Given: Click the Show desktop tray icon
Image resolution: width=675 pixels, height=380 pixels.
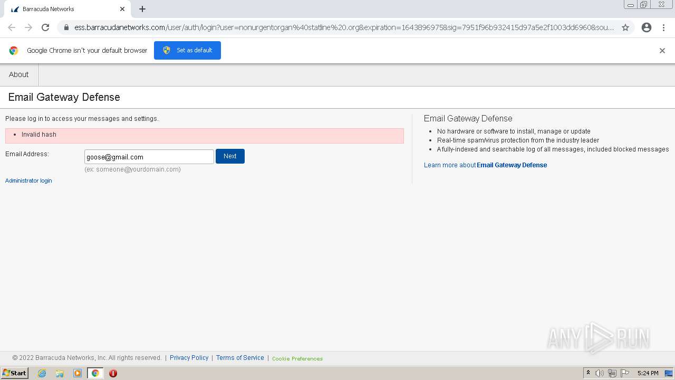Looking at the screenshot, I should pos(669,373).
